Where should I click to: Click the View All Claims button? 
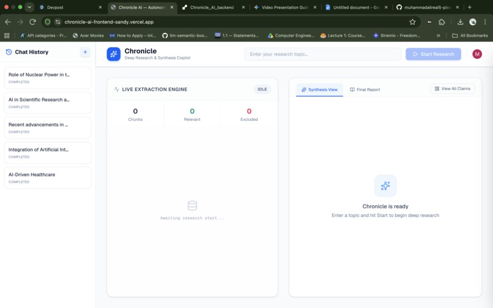coord(452,89)
